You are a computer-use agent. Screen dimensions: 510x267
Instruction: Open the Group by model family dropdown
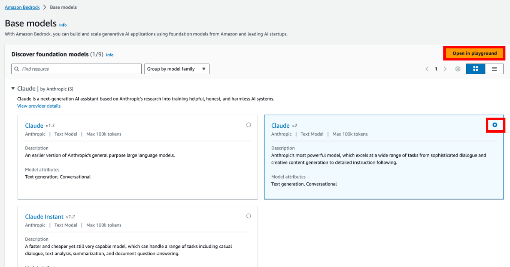[x=177, y=69]
